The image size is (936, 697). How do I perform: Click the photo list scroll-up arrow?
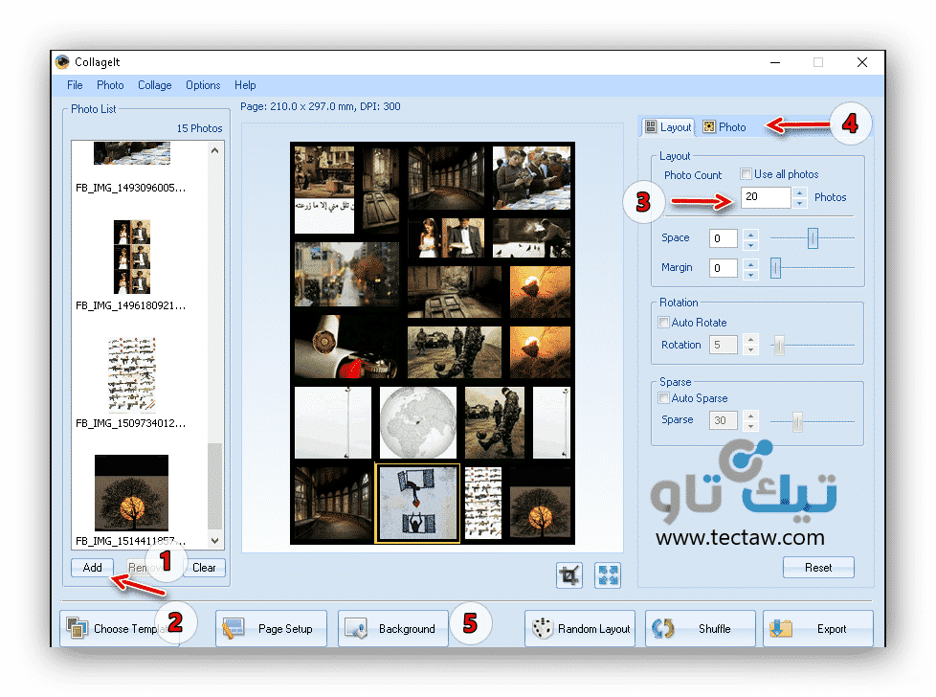[x=215, y=150]
